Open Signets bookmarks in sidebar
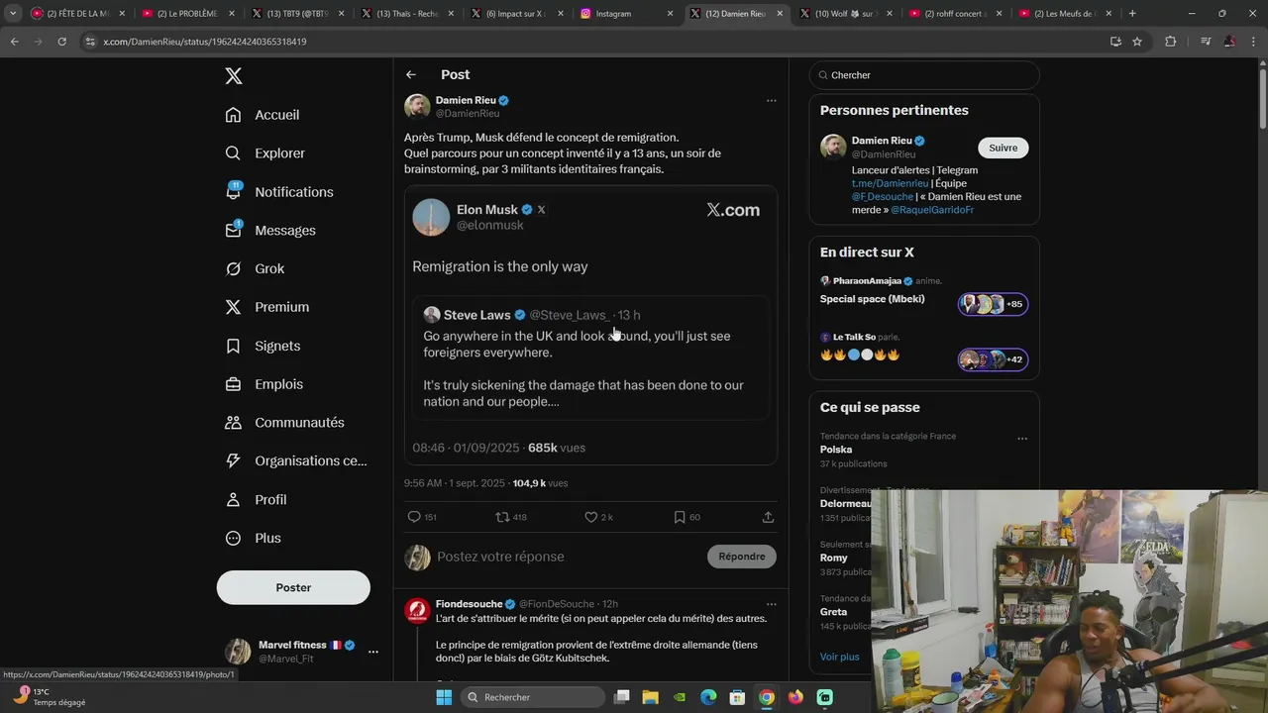This screenshot has width=1268, height=713. click(263, 346)
